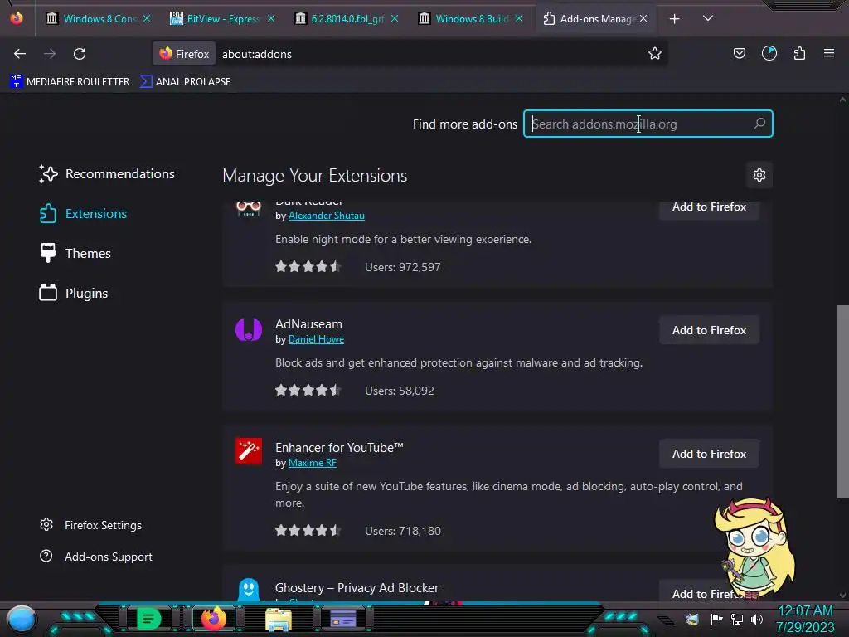The height and width of the screenshot is (637, 849).
Task: Open Firefox Settings from the sidebar
Action: pos(91,525)
